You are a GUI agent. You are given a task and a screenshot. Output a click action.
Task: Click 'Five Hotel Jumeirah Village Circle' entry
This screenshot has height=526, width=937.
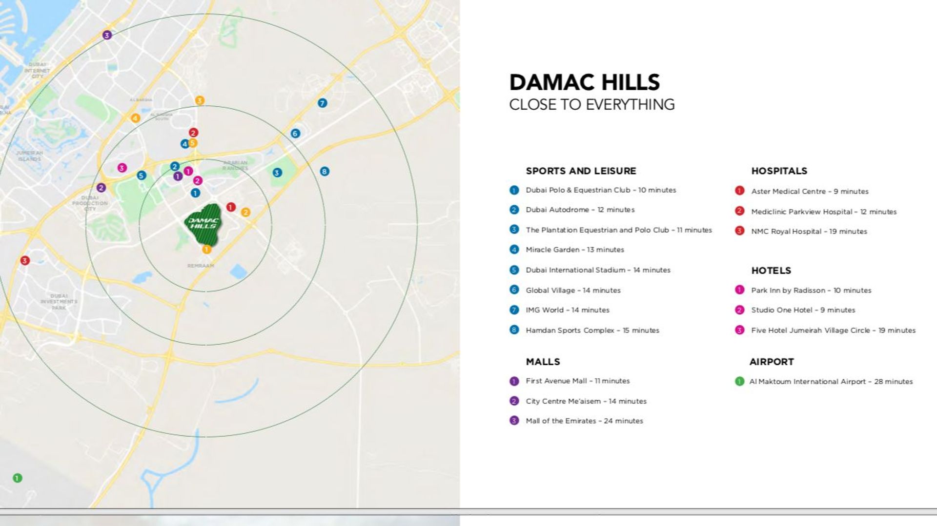[834, 331]
